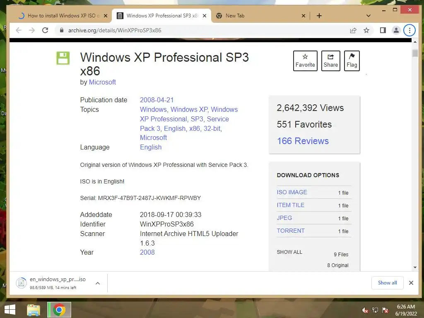Open the 'Windows XP' topic link
The image size is (424, 318).
click(x=189, y=109)
